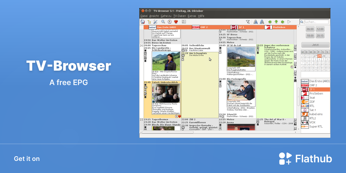Click the update TV data globe icon
This screenshot has height=173, width=346.
click(x=143, y=22)
